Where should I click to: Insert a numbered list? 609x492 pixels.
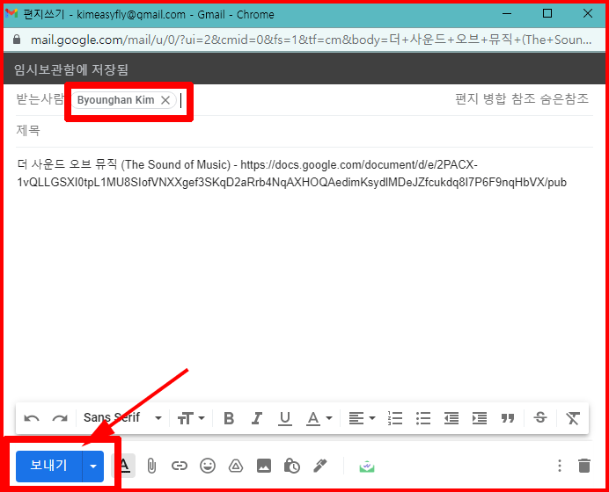point(395,418)
